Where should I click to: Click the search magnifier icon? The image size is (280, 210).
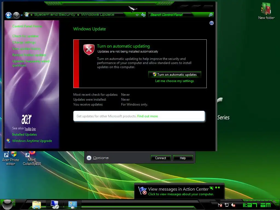211,15
